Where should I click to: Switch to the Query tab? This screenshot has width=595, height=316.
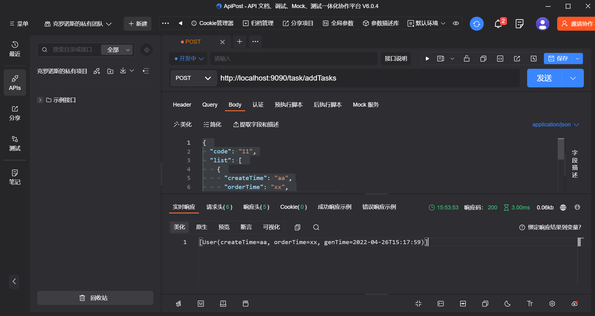pos(209,105)
